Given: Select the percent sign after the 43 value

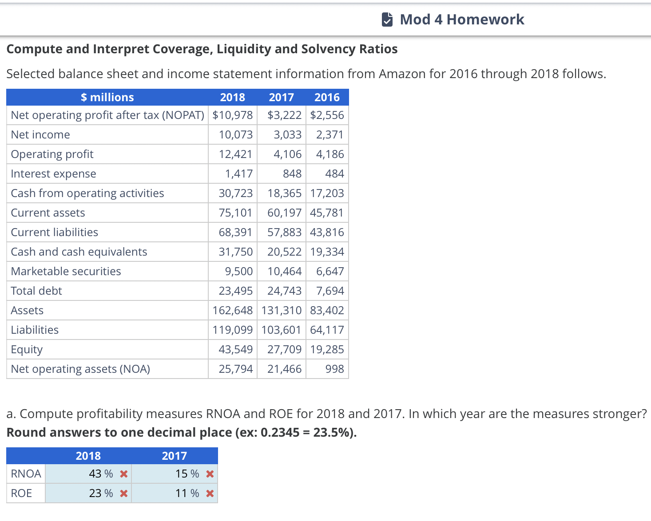Looking at the screenshot, I should click(x=108, y=474).
